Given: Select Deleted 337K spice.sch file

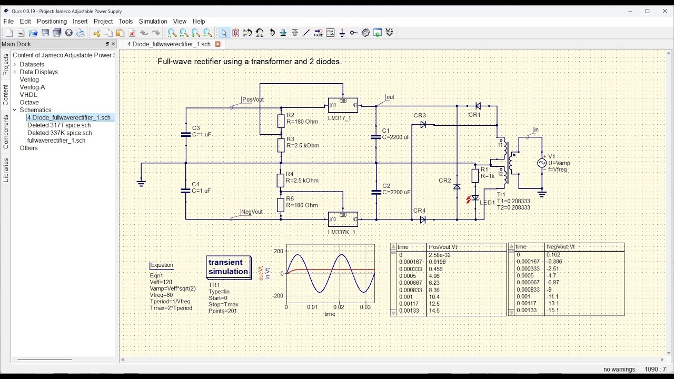Looking at the screenshot, I should point(60,133).
